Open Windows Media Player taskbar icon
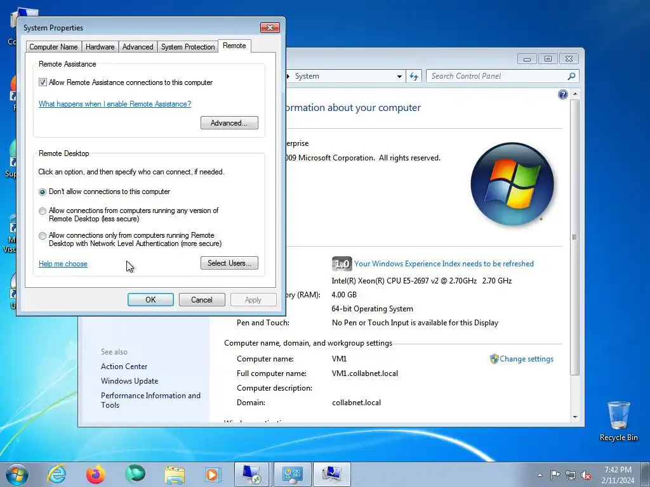Screen dimensions: 650x487 click(213, 474)
